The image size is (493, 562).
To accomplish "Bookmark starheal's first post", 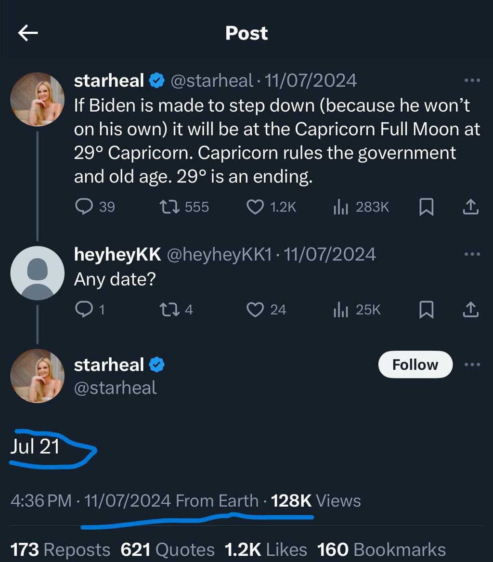I will (427, 207).
